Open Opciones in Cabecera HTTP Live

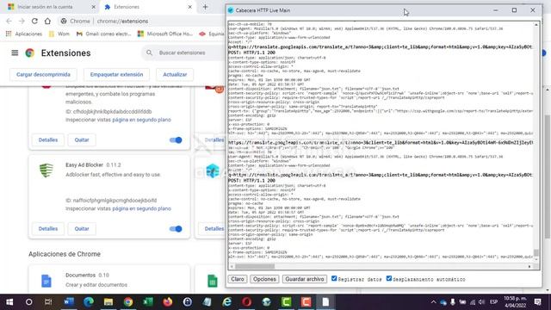pyautogui.click(x=264, y=279)
